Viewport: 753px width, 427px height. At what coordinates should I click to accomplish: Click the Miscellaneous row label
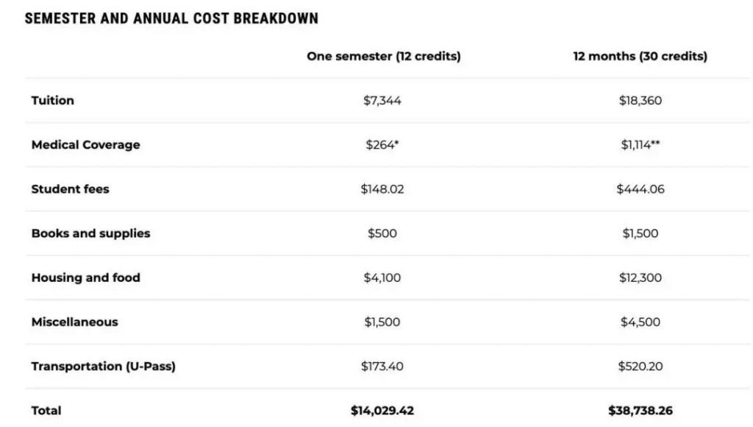74,322
